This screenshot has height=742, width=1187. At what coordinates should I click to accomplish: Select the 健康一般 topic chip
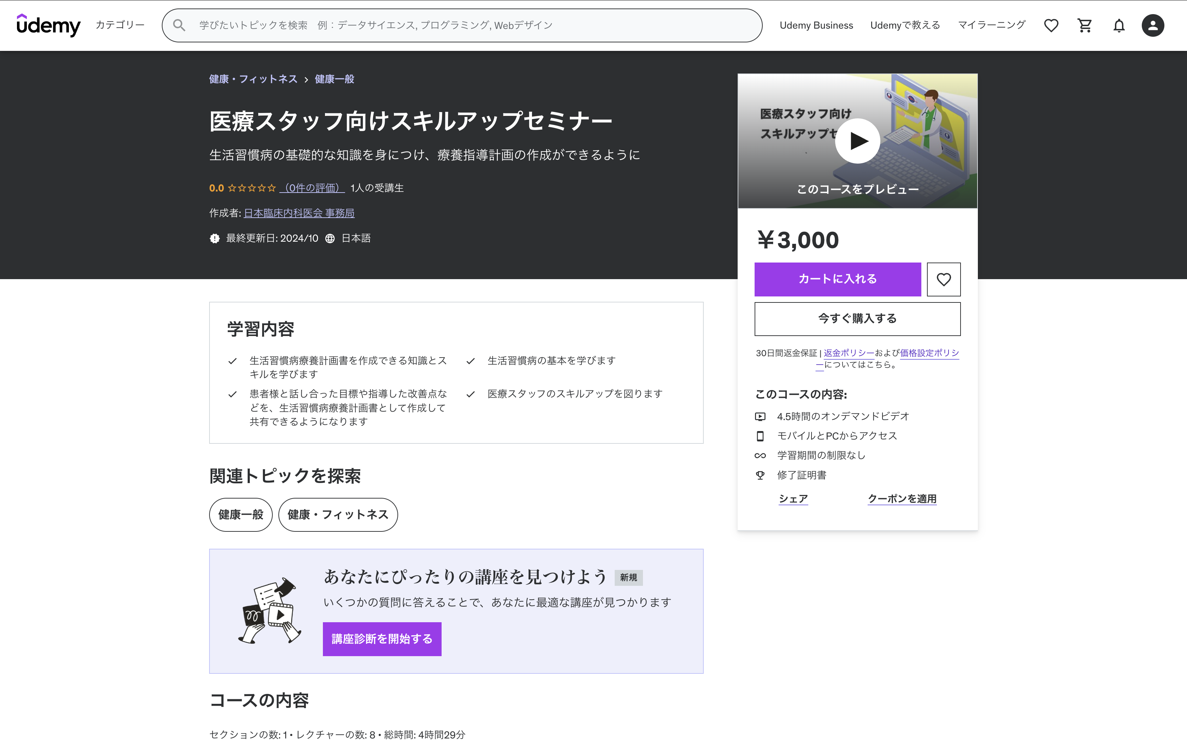pos(241,515)
